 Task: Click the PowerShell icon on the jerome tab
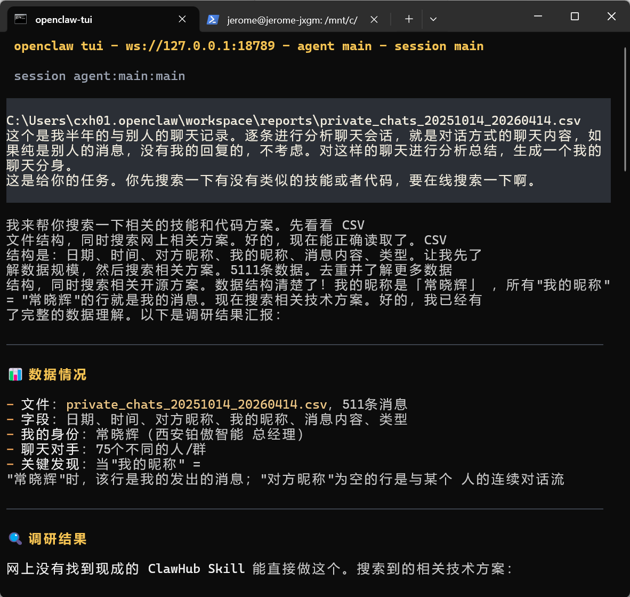(x=213, y=19)
